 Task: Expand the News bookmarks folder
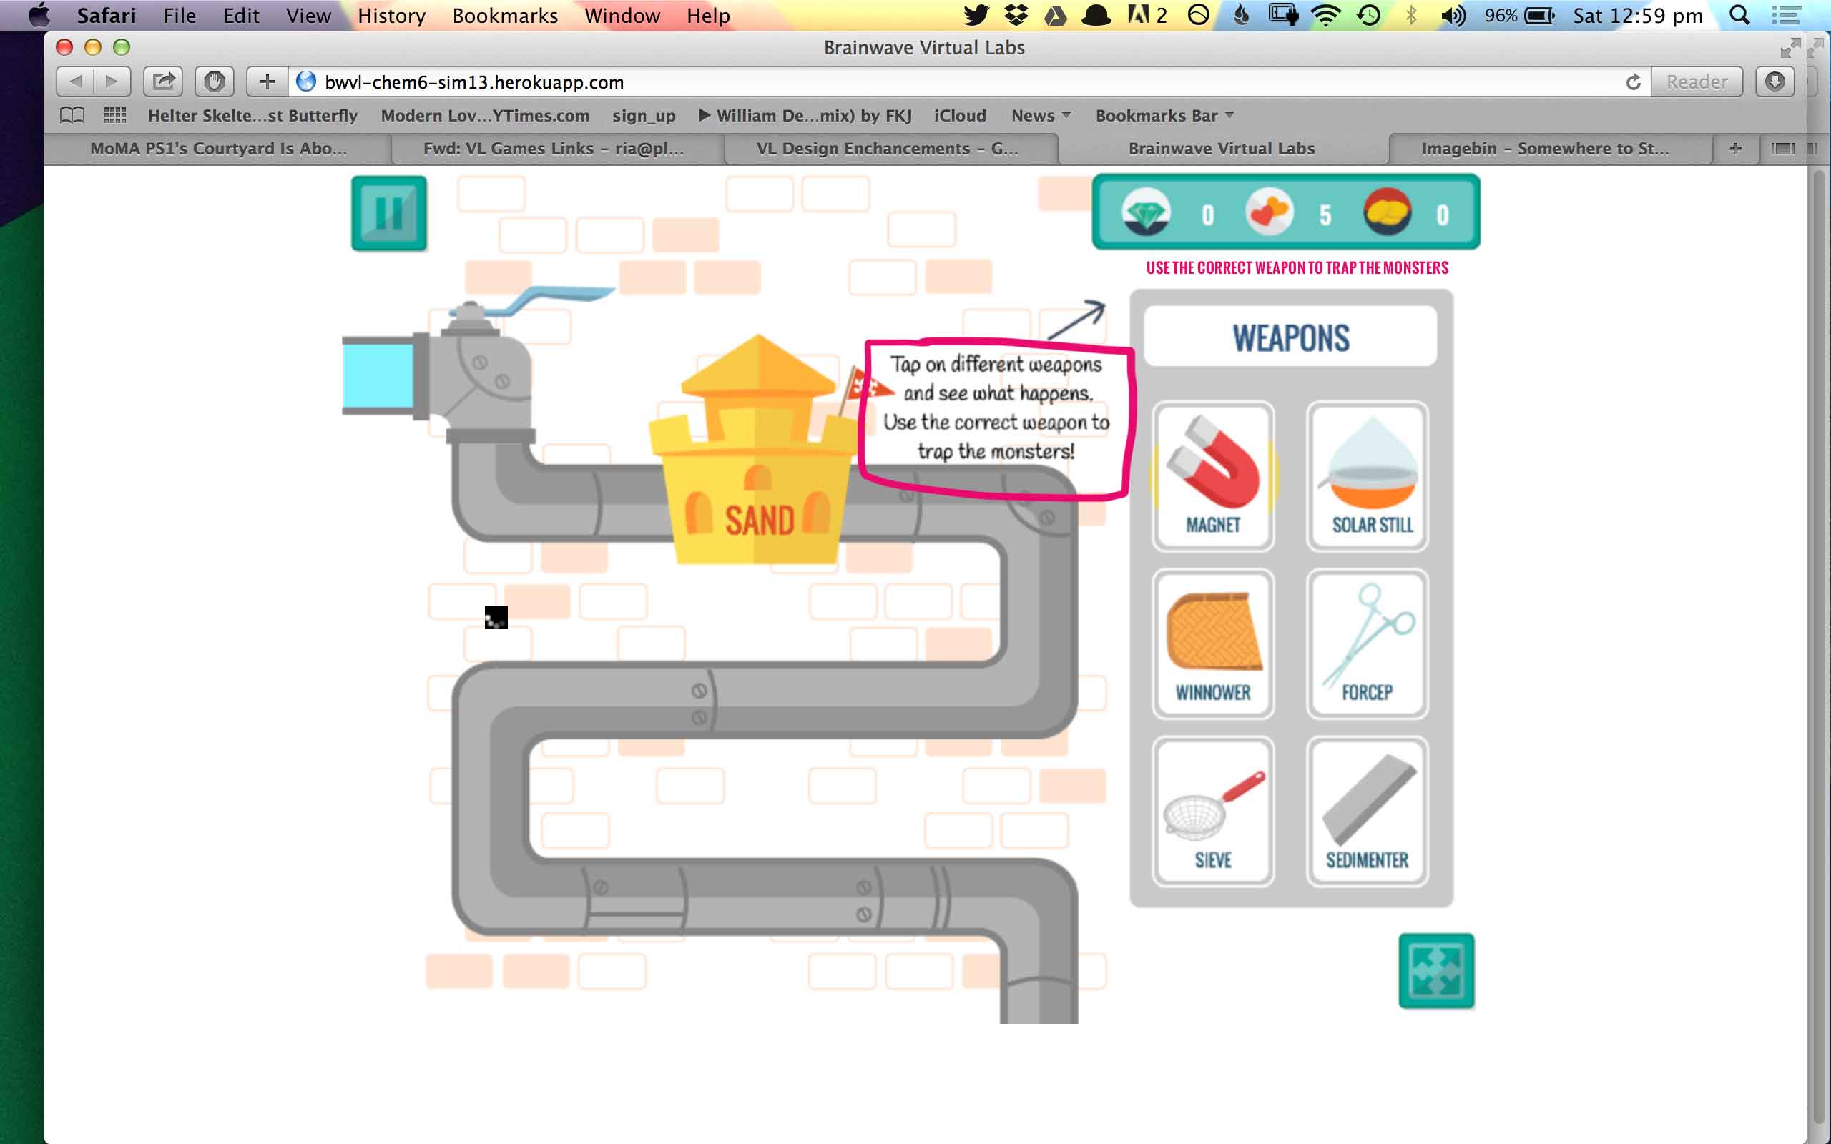pos(1041,116)
